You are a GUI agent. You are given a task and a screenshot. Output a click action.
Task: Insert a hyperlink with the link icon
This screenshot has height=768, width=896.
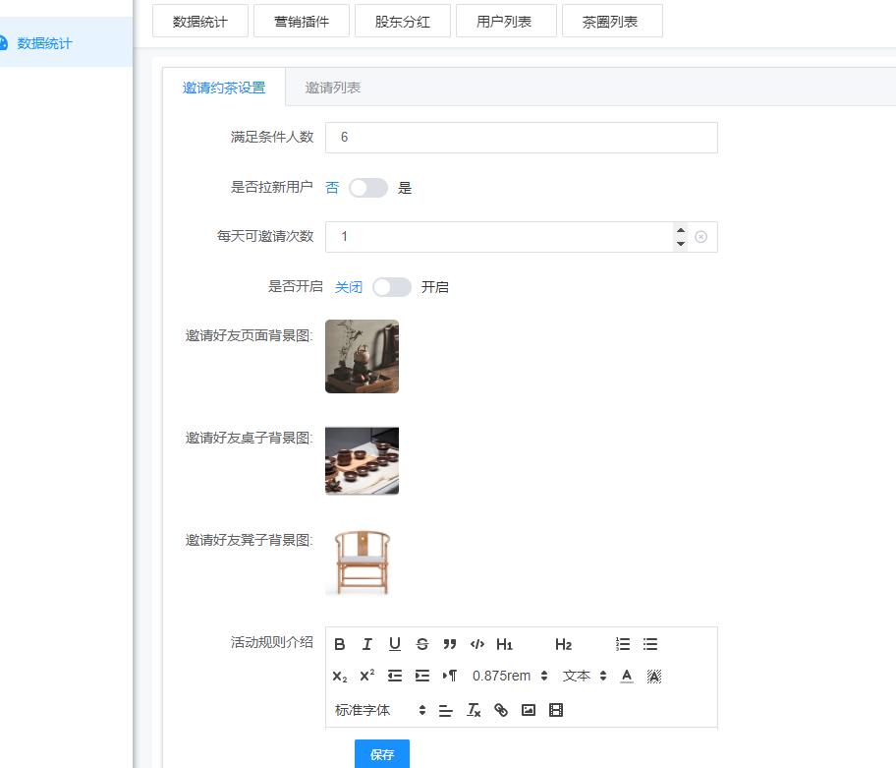pos(501,710)
